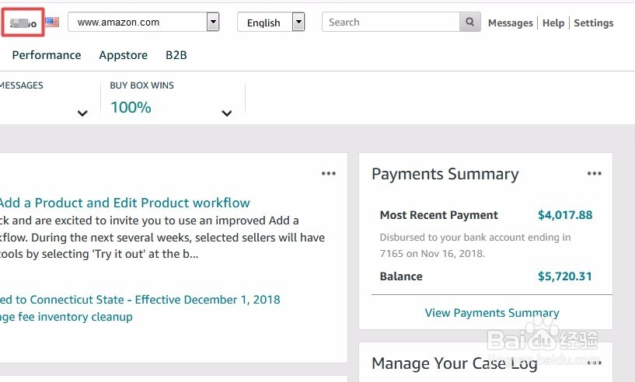The height and width of the screenshot is (382, 635).
Task: Open Manage Your Case Log ellipsis menu
Action: [x=595, y=363]
